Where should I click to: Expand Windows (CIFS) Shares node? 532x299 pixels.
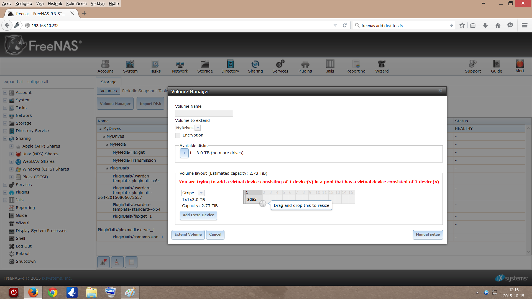(11, 169)
